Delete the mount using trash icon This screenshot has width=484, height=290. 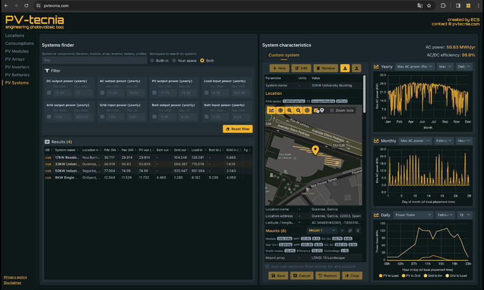(358, 231)
